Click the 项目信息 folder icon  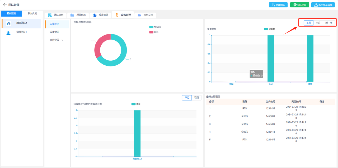point(72,15)
